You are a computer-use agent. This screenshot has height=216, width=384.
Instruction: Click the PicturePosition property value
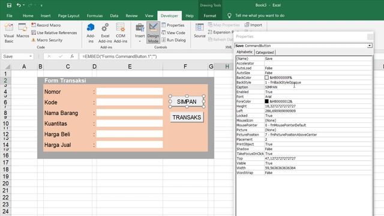point(291,134)
